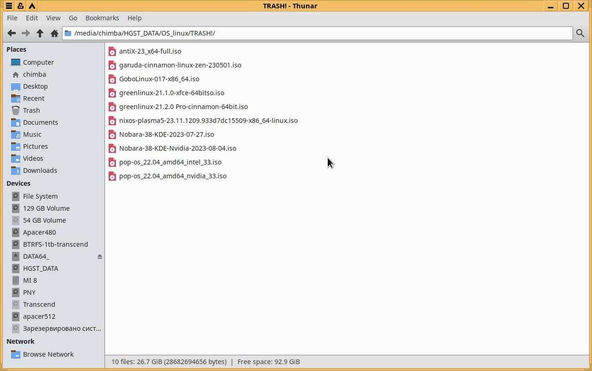Click the File System drive icon

[16, 196]
